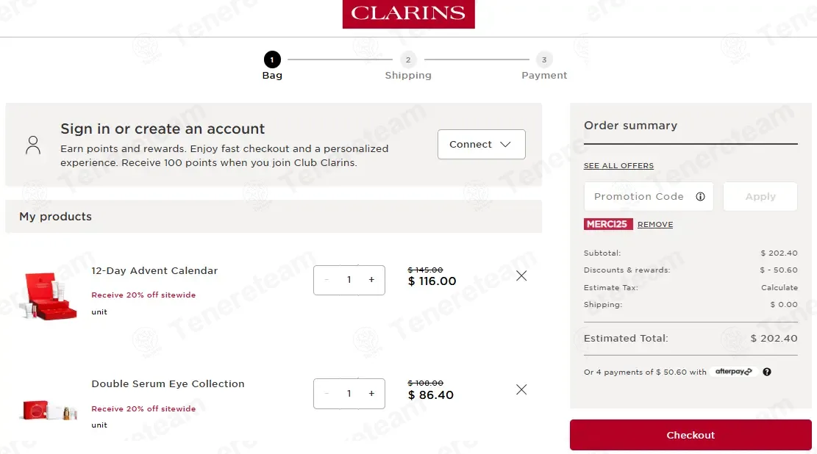Decrease the 12-Day Advent Calendar quantity
Screen dimensions: 817x454
pos(327,280)
